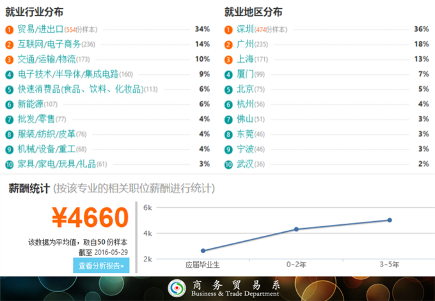Open the 贸易/进出口 industry link

[x=40, y=29]
